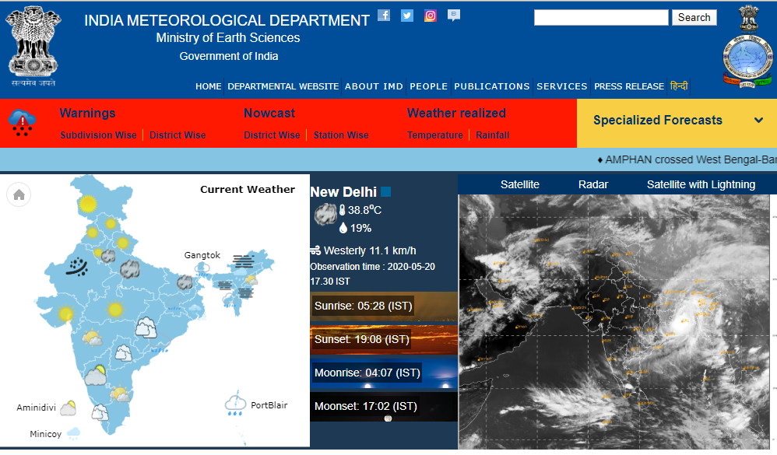Open Station Wise nowcast link

(341, 135)
